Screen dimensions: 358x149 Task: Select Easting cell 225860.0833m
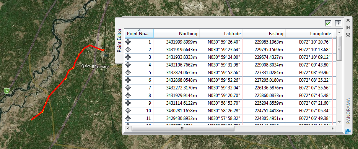(264, 96)
